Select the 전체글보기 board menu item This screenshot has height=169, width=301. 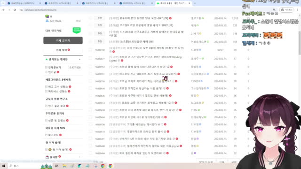55,68
